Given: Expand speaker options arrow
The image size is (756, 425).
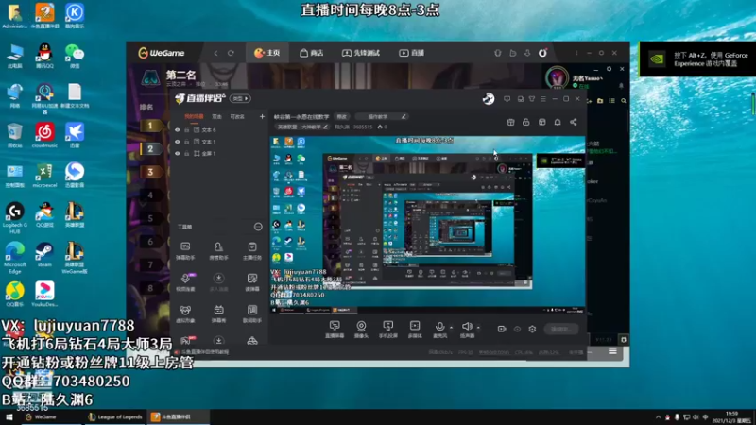Looking at the screenshot, I should [x=478, y=328].
